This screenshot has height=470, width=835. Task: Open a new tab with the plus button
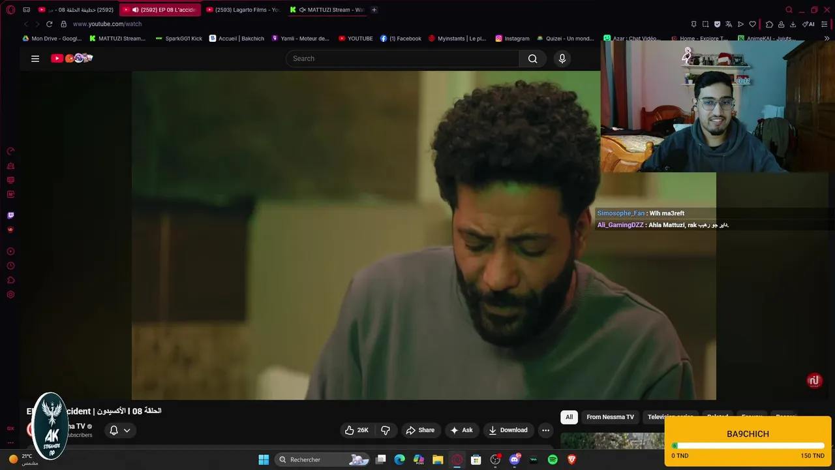[374, 10]
